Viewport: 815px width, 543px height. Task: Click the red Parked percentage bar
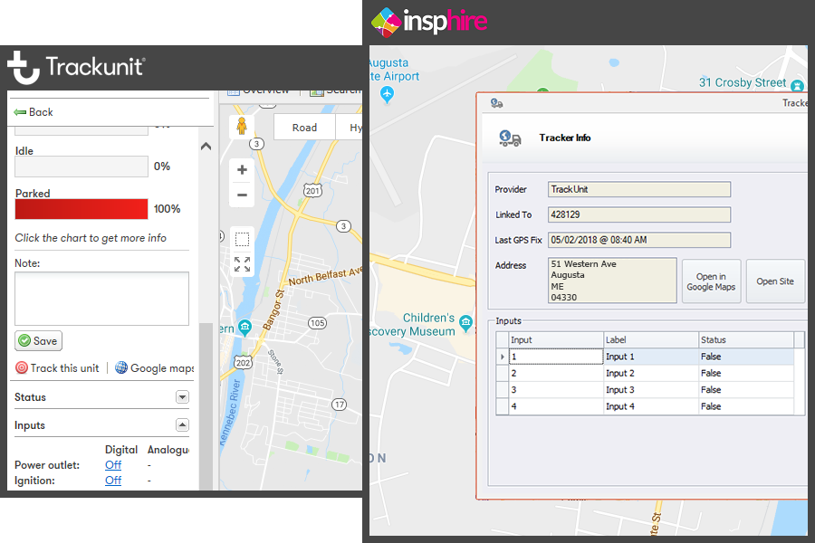click(x=81, y=208)
